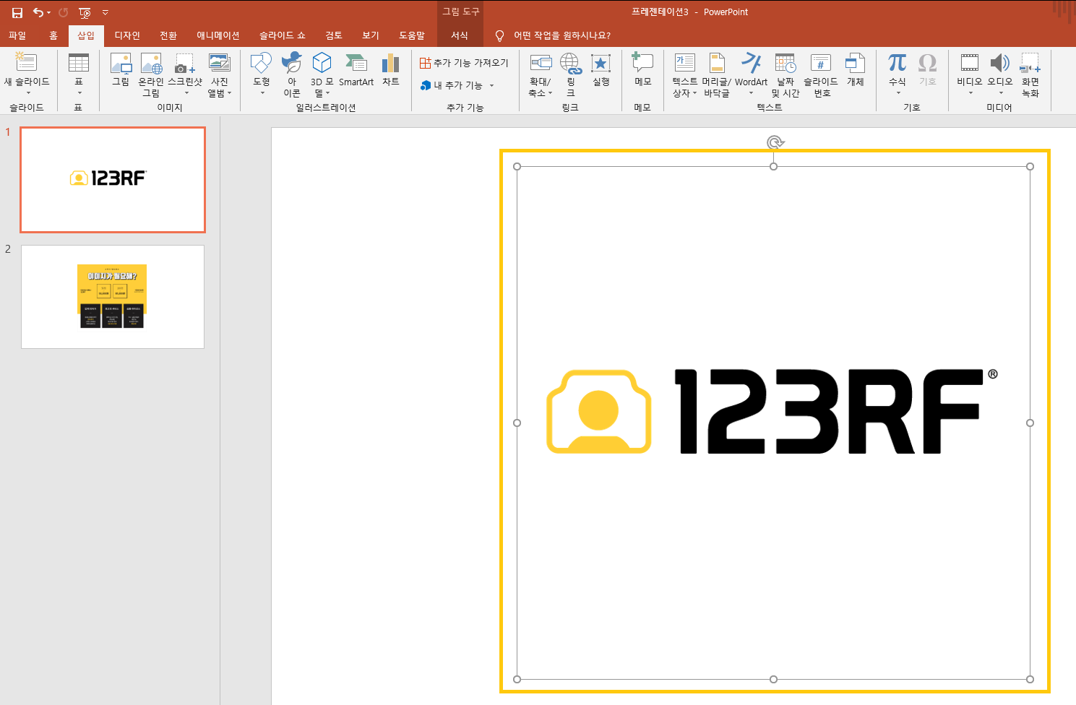Open the WordArt styles gallery
Screen dimensions: 1076x705
[752, 74]
